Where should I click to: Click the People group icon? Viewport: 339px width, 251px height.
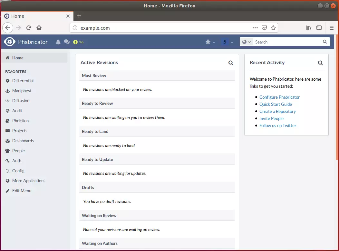7,151
